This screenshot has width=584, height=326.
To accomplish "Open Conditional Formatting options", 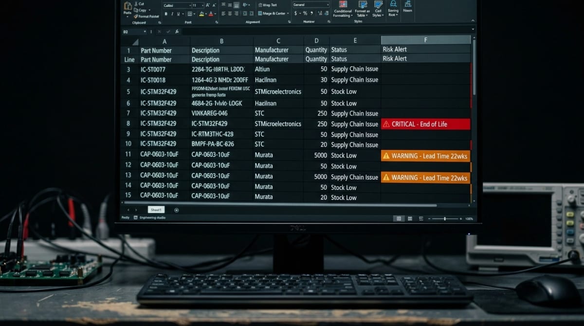I will [343, 11].
